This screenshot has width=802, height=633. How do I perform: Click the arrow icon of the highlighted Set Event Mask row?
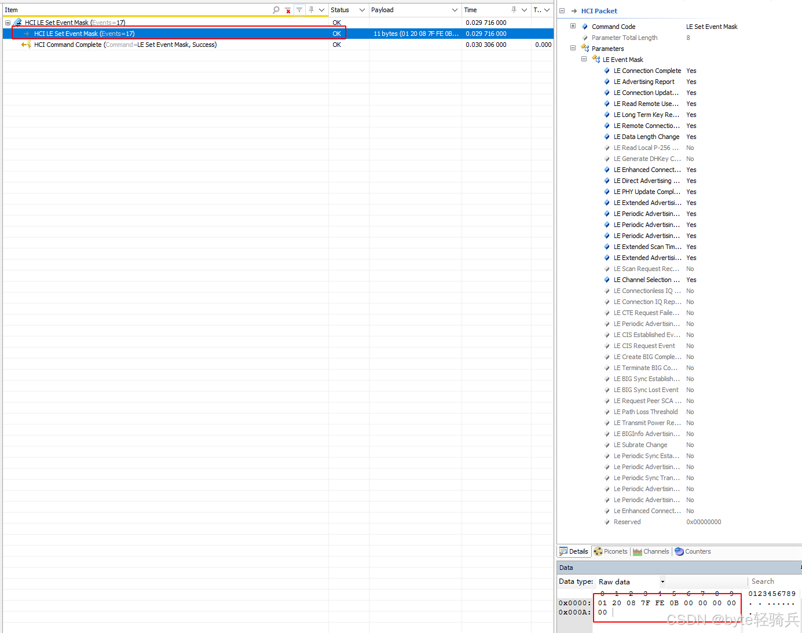pos(27,34)
